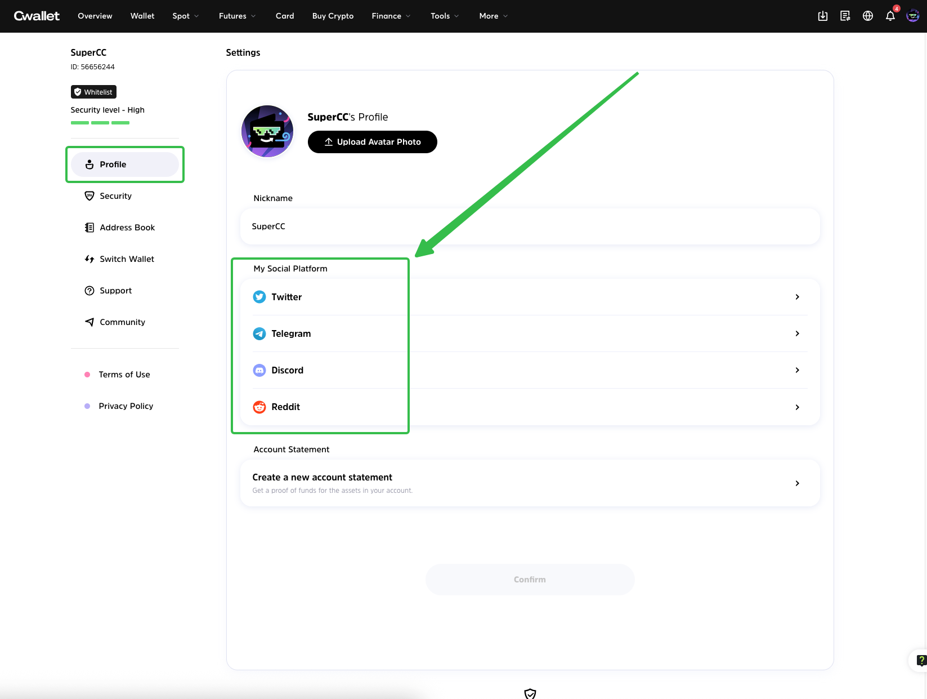The height and width of the screenshot is (699, 927).
Task: Go to Address Book in sidebar
Action: point(127,228)
